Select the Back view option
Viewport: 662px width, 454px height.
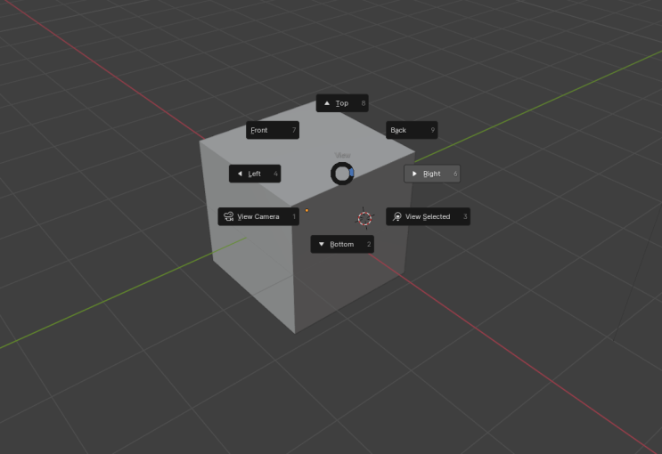coord(412,130)
